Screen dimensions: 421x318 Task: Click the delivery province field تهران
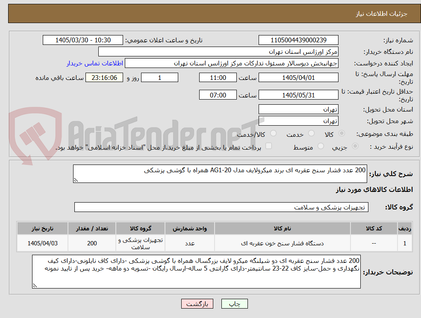click(298, 109)
